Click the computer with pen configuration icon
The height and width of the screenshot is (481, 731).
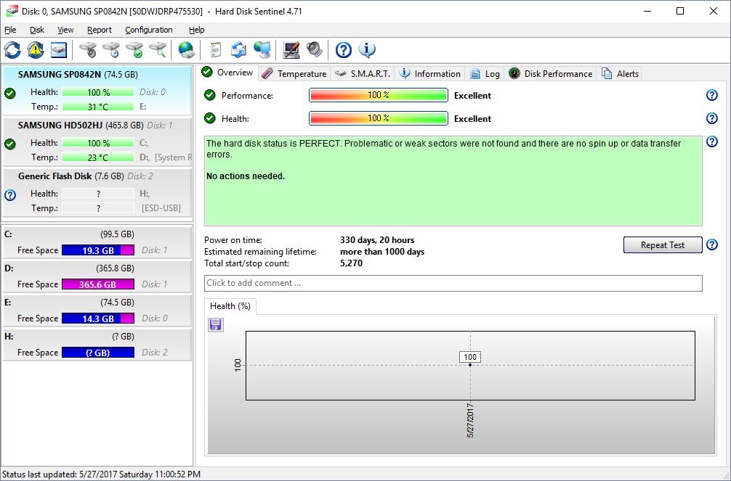(291, 50)
